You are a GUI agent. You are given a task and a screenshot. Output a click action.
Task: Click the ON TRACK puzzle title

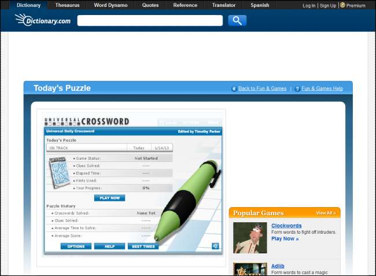59,148
